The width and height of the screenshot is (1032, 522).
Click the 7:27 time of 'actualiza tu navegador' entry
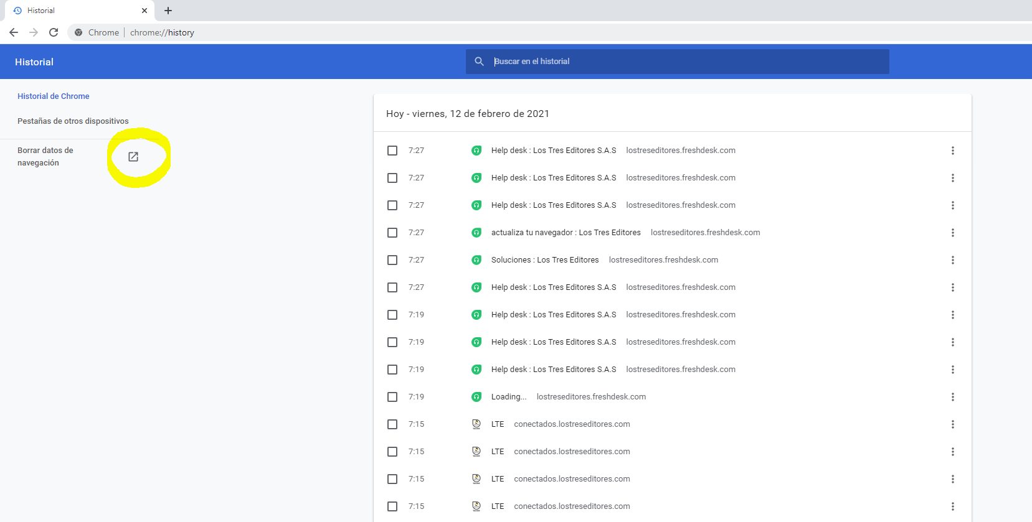(416, 233)
